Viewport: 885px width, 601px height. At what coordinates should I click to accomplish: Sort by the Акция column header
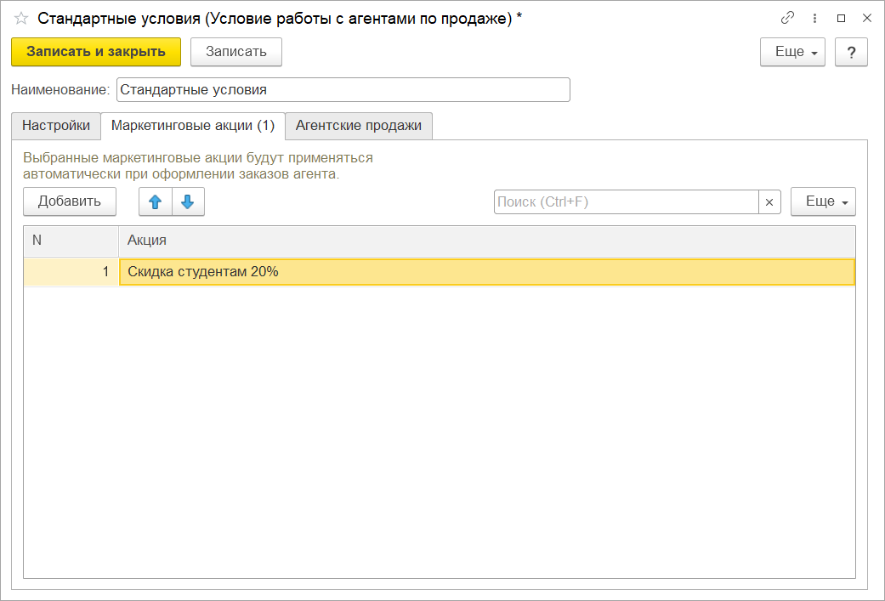coord(487,241)
